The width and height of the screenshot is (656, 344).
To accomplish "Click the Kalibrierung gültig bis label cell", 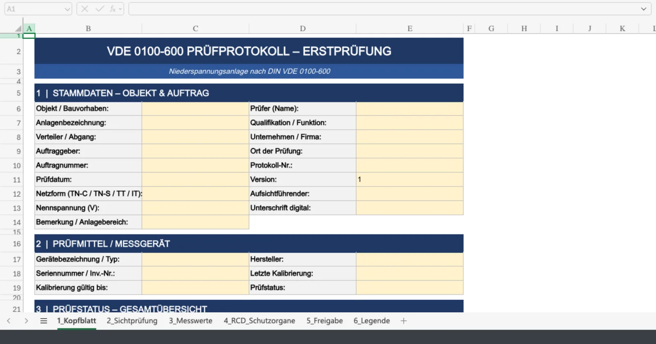I will pos(88,287).
